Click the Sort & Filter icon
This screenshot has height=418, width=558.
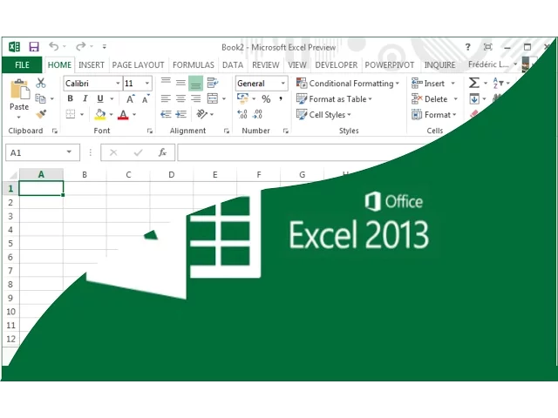click(x=498, y=84)
